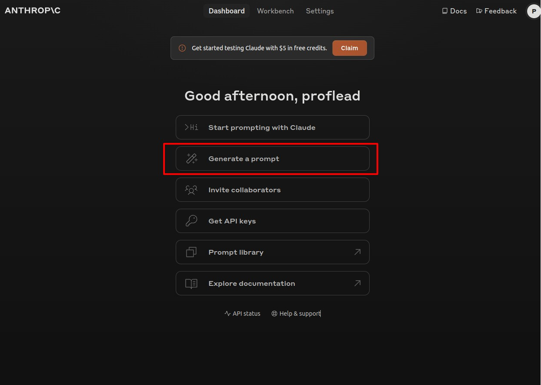Screen dimensions: 541x385
Task: Open Invite collaborators
Action: pos(272,190)
